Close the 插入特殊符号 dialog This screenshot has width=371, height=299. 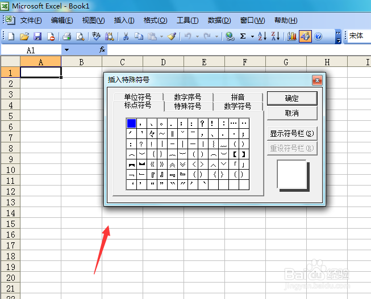(x=317, y=81)
